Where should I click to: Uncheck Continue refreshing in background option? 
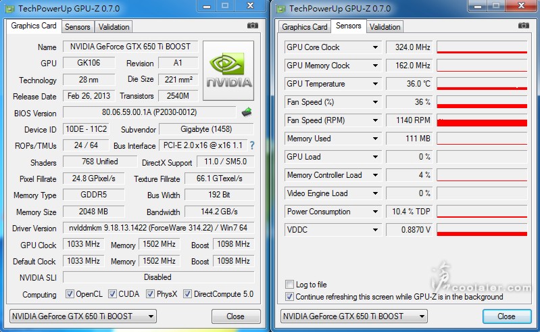pos(289,297)
